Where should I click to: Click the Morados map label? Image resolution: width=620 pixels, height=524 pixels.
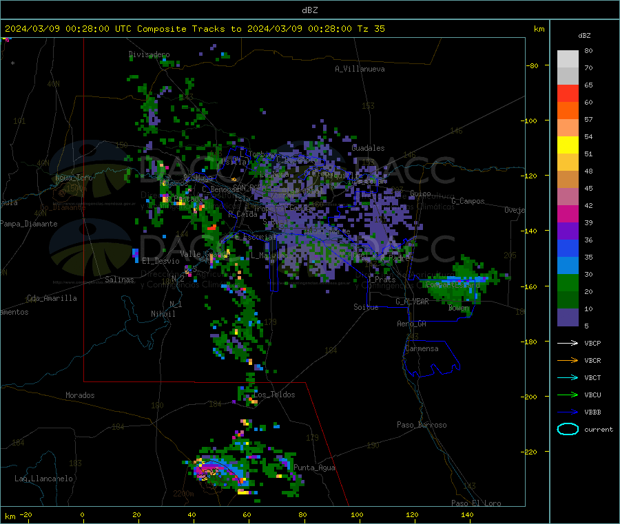tap(80, 395)
